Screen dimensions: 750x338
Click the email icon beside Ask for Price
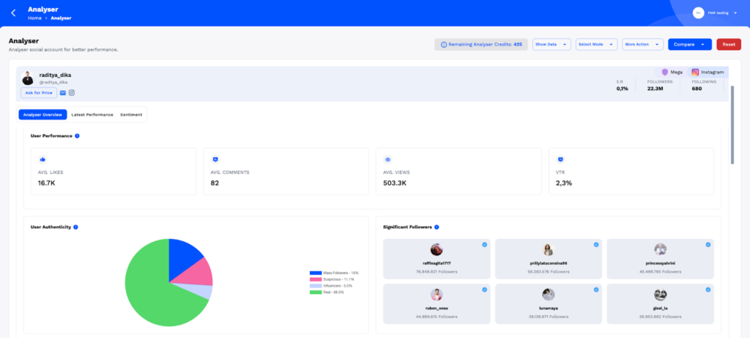[x=62, y=93]
